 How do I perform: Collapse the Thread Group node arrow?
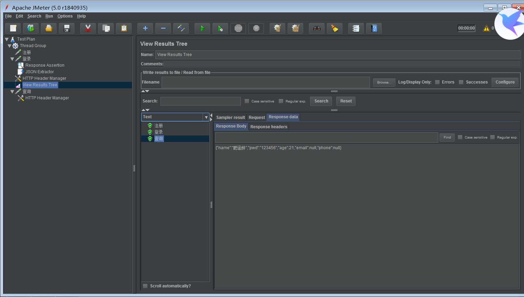coord(9,46)
